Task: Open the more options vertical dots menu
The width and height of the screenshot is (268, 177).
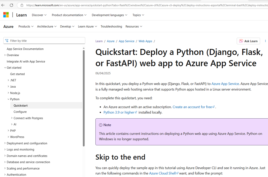Action: tap(265, 41)
